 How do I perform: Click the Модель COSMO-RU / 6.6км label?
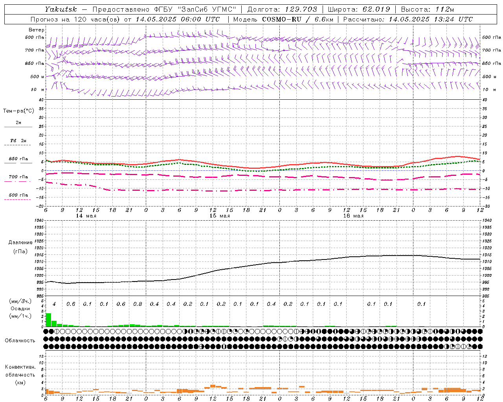(x=283, y=19)
